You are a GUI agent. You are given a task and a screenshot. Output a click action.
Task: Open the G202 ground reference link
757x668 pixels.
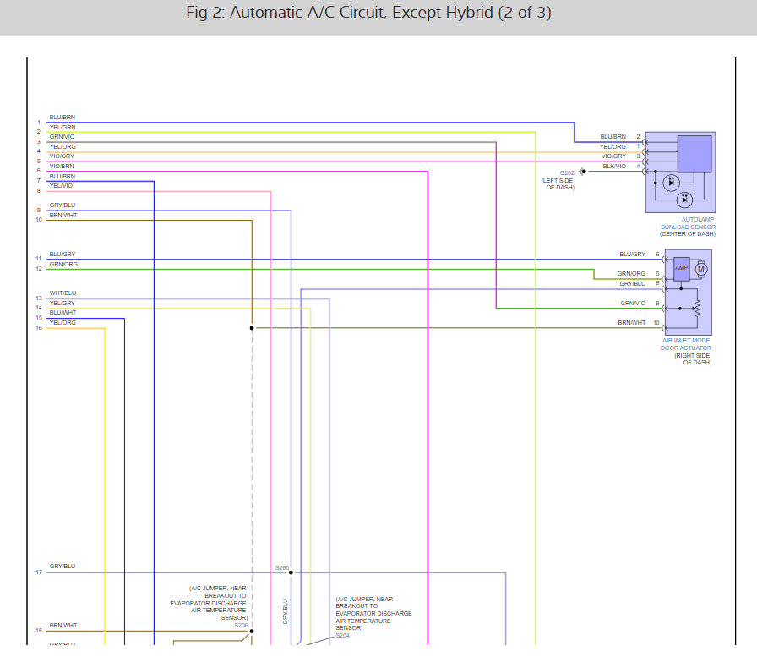[567, 172]
